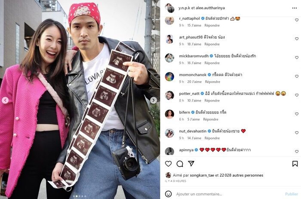Open songkarn_tae profile from liked-by line

tap(202, 175)
